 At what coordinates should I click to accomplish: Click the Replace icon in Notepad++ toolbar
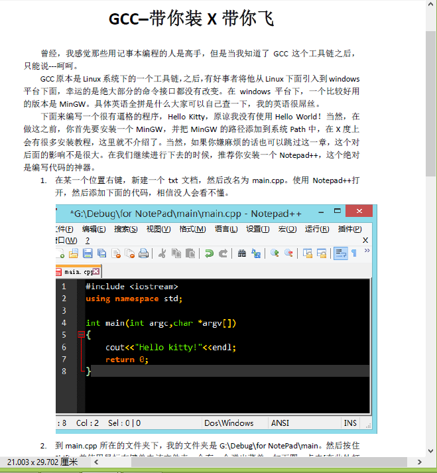pyautogui.click(x=256, y=253)
